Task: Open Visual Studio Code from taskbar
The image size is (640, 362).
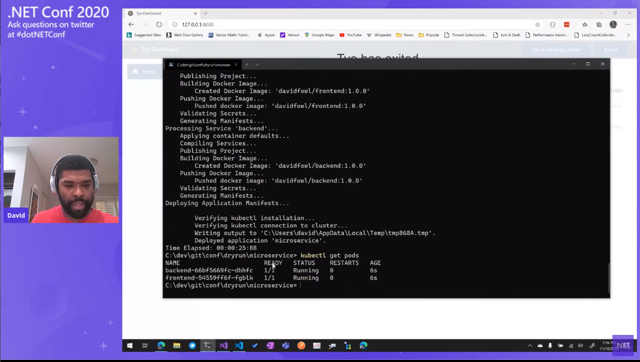Action: (239, 346)
